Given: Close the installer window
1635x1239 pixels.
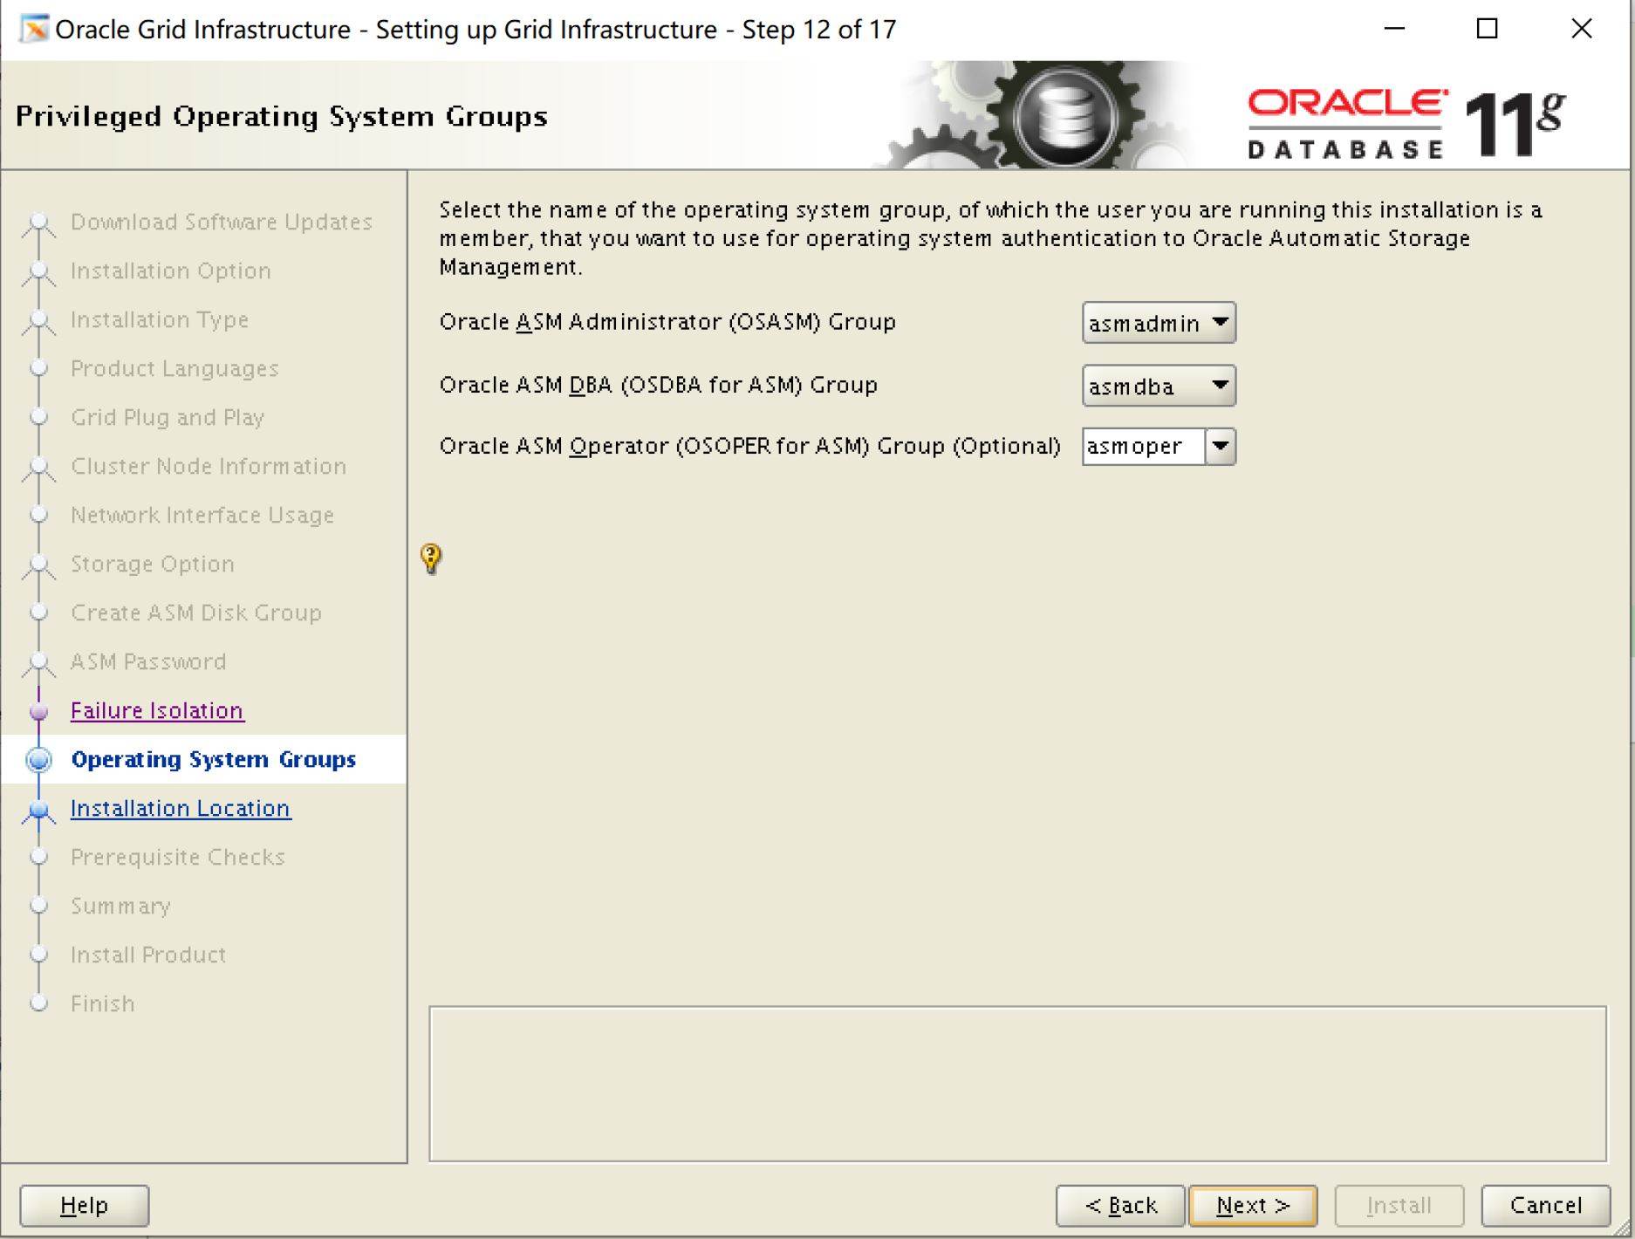Looking at the screenshot, I should (x=1581, y=29).
